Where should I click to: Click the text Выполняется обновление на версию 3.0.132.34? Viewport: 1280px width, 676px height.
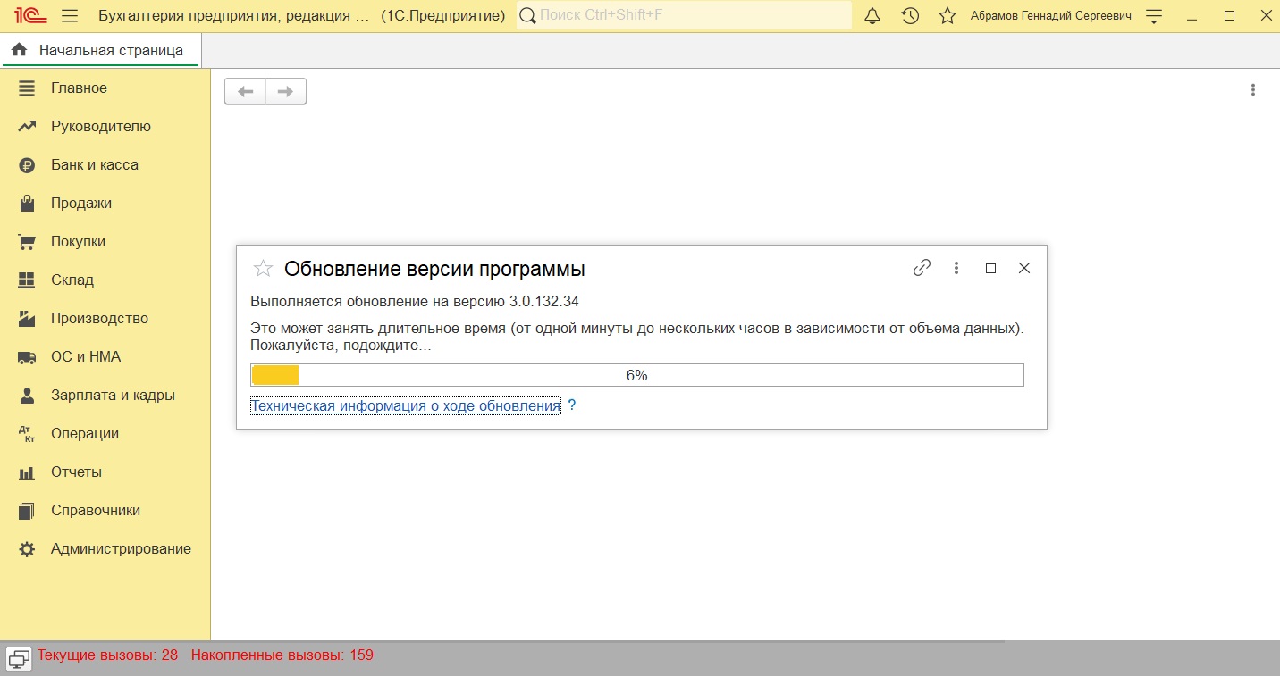(415, 302)
